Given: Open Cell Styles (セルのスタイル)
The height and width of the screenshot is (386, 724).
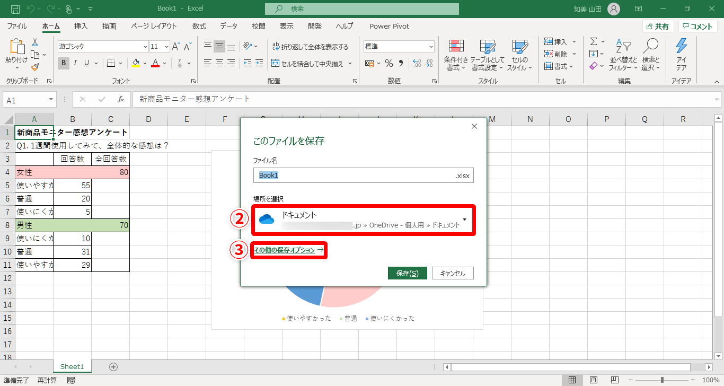Looking at the screenshot, I should tap(519, 55).
